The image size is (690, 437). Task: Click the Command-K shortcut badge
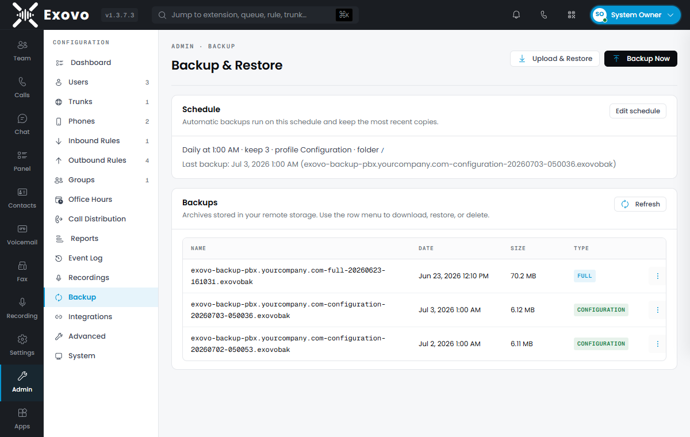click(x=344, y=15)
